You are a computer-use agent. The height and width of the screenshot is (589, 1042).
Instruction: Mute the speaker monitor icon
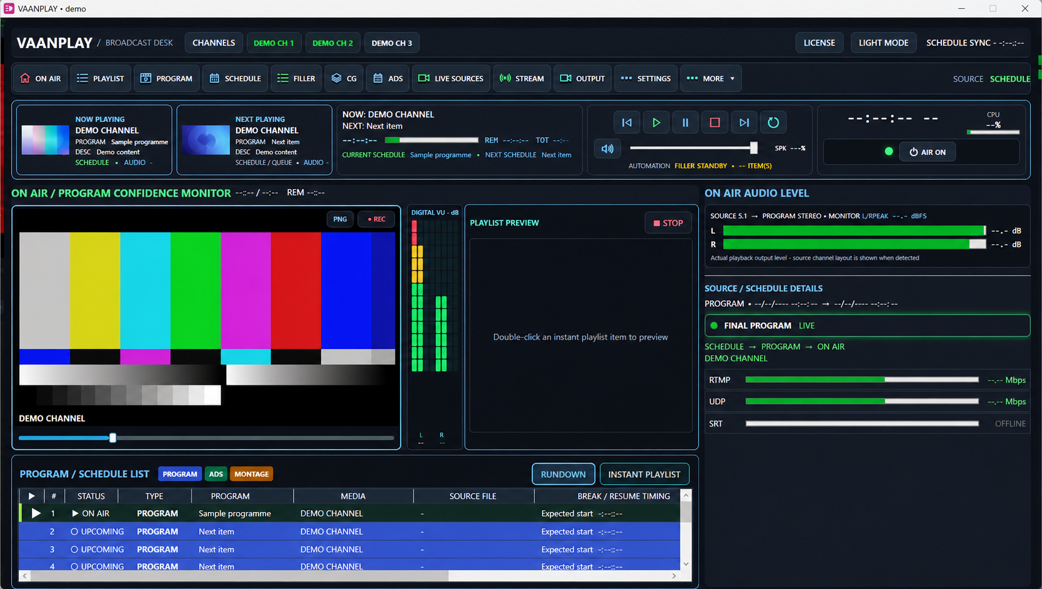pos(607,149)
